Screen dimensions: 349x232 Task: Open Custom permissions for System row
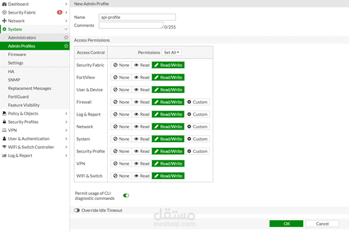tap(197, 139)
